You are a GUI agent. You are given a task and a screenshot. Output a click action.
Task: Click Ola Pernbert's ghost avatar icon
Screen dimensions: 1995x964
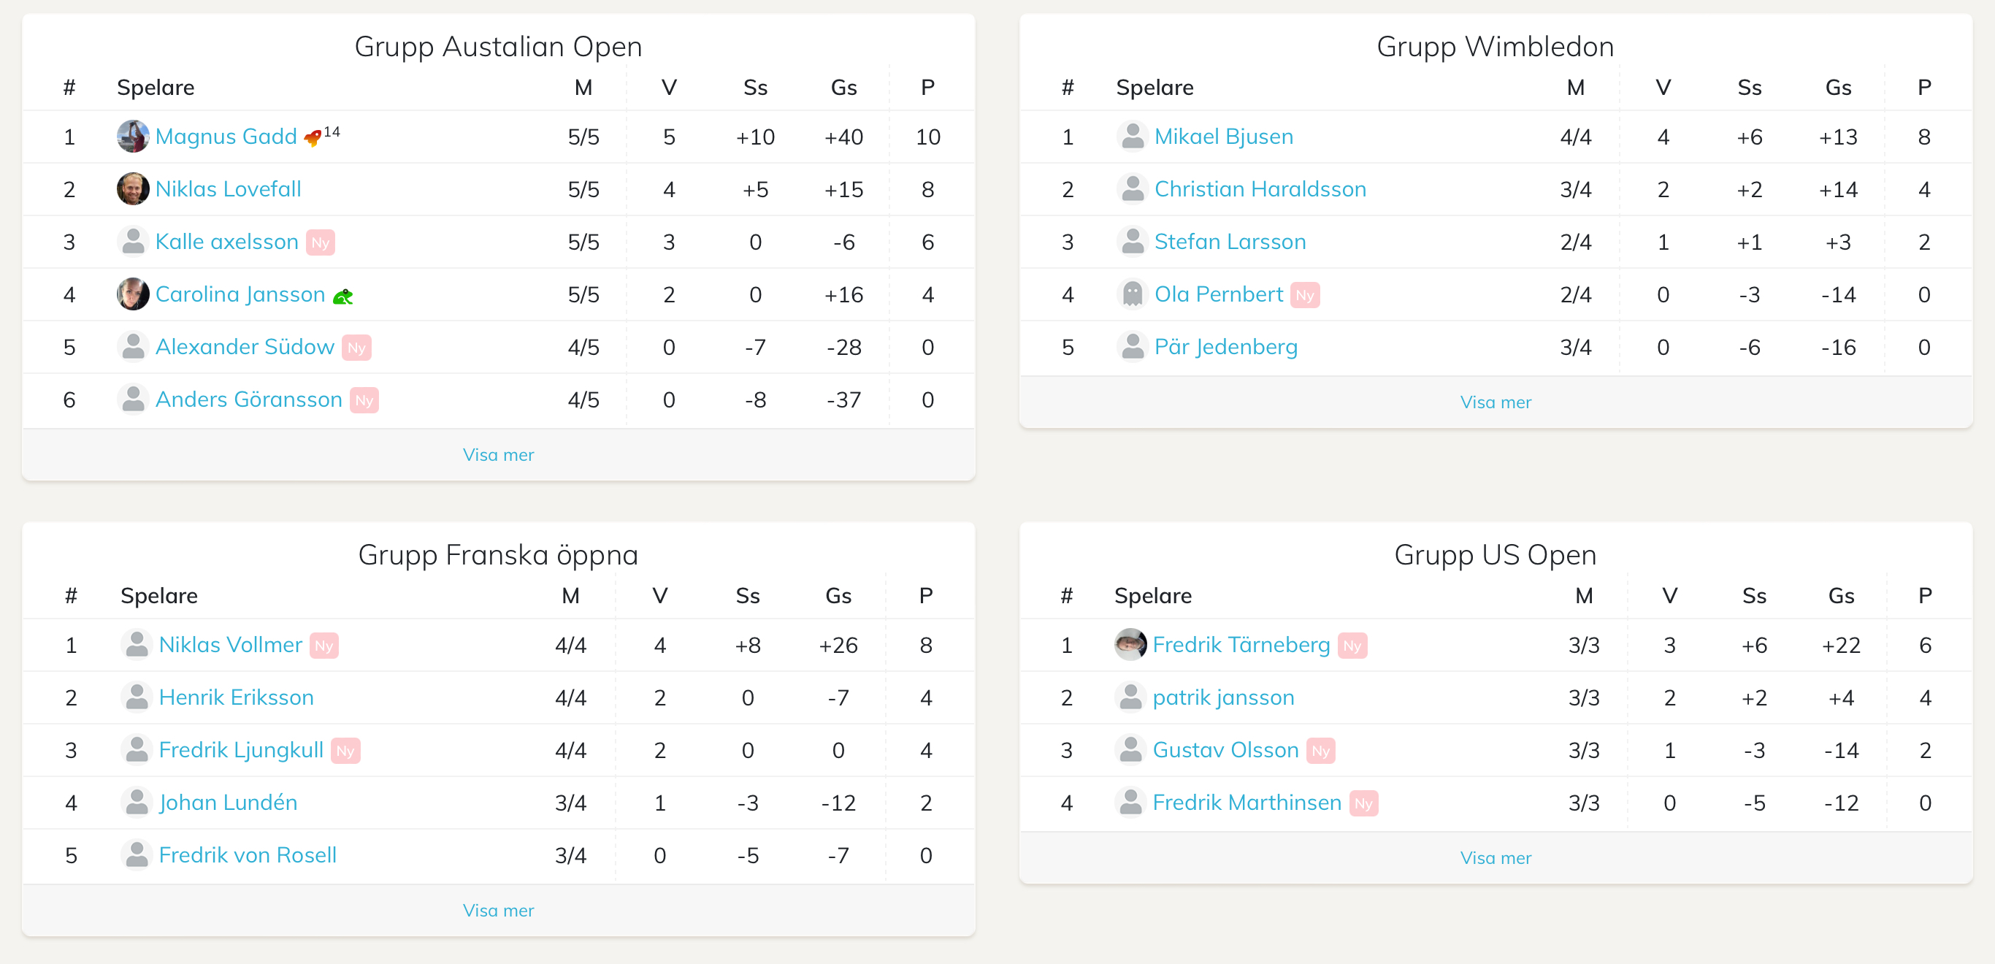click(x=1133, y=294)
